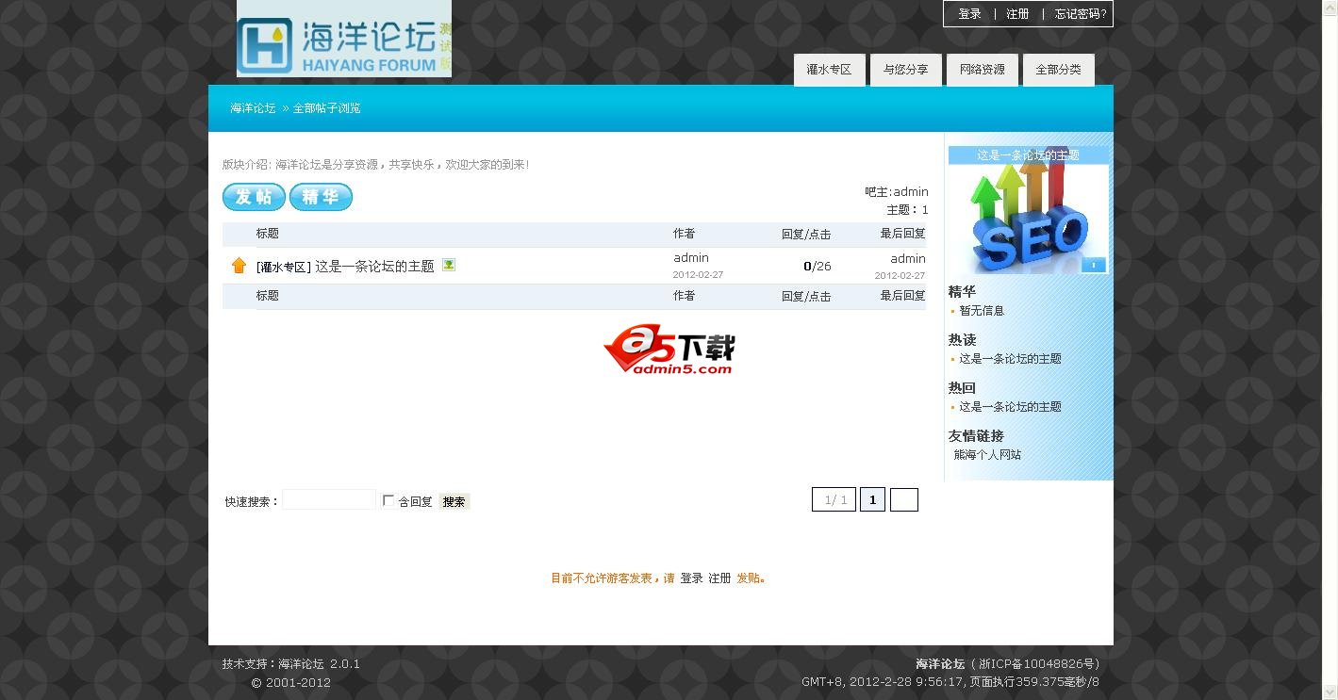Click the 吧主:admin moderator text
The width and height of the screenshot is (1338, 700).
pos(897,192)
